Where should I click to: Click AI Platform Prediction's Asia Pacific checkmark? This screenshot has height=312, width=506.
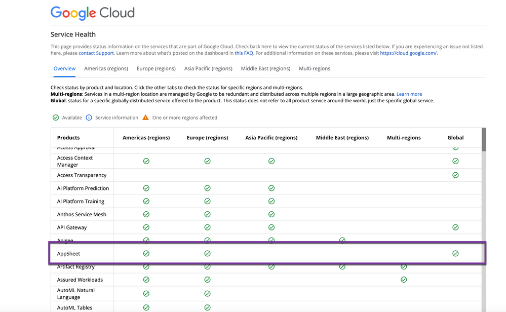click(271, 188)
